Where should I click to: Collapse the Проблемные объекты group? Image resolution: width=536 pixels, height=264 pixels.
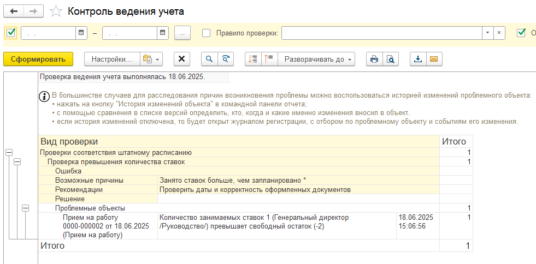tap(25, 208)
